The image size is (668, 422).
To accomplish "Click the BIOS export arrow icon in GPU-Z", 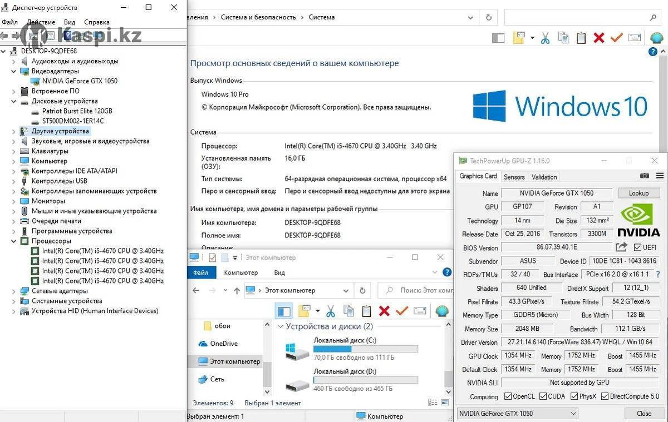I will click(x=621, y=247).
